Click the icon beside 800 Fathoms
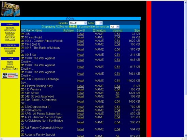The width and height of the screenshot is (187, 140). click(22, 110)
